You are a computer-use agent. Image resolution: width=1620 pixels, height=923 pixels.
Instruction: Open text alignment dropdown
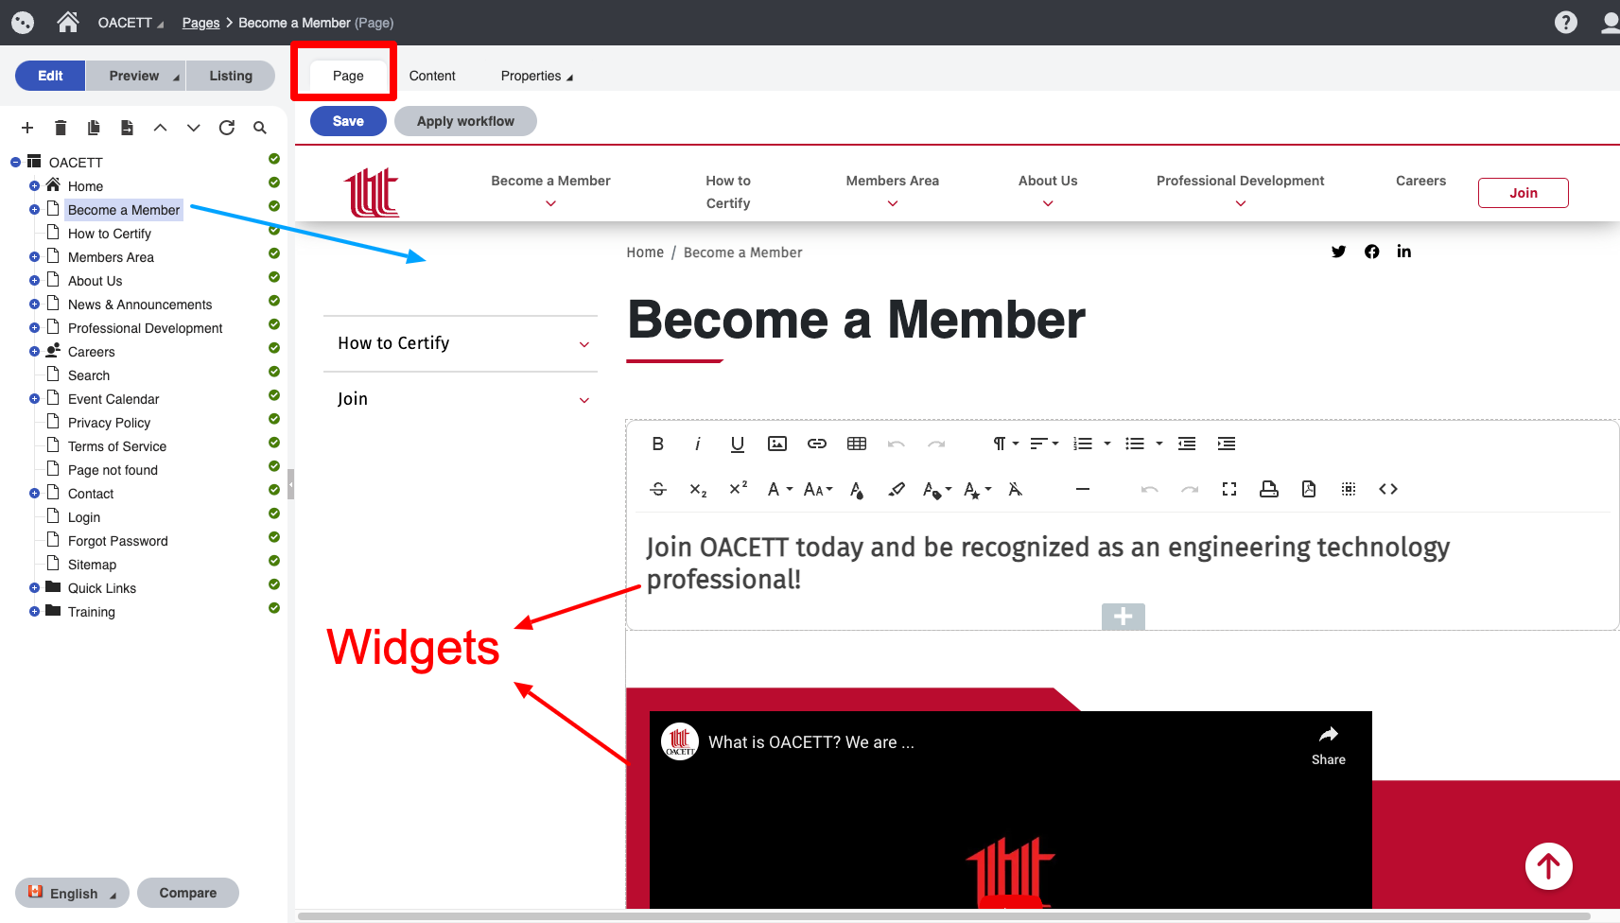click(1044, 444)
